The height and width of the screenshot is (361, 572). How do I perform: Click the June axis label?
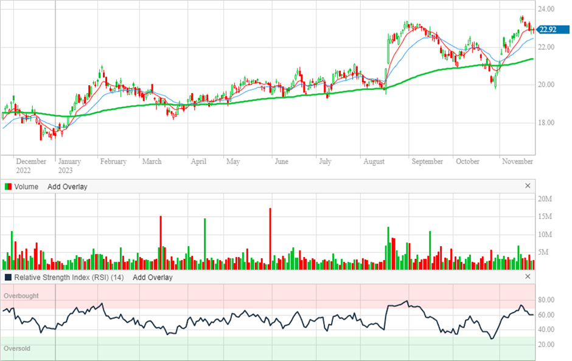point(281,162)
